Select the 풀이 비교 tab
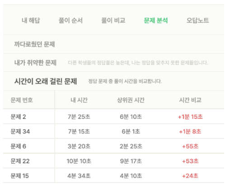Screen dimensions: 230x188 pyautogui.click(x=113, y=20)
